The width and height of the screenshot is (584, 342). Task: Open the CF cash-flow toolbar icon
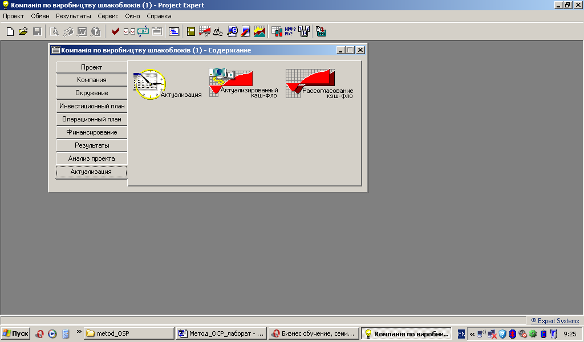point(205,31)
